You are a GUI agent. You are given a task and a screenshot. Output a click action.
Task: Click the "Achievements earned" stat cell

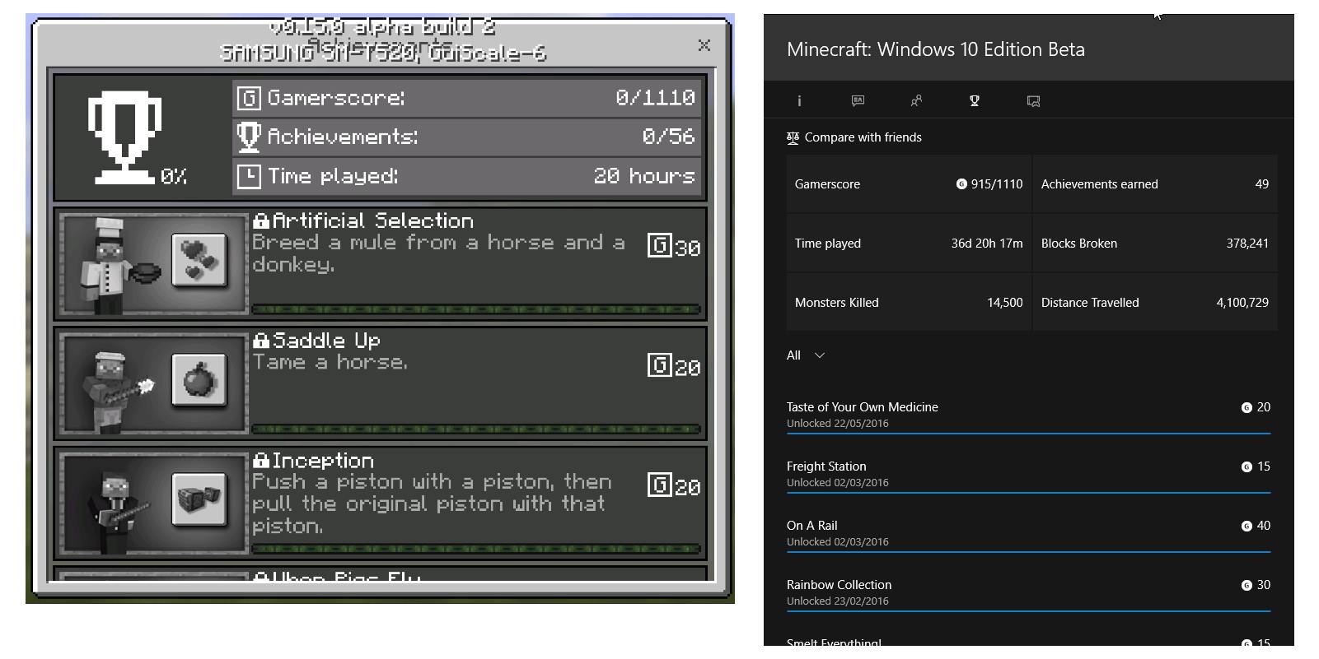point(1155,184)
